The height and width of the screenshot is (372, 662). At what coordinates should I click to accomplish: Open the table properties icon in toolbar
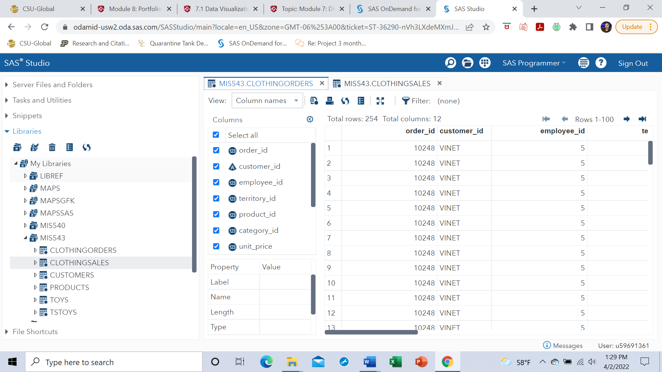361,101
